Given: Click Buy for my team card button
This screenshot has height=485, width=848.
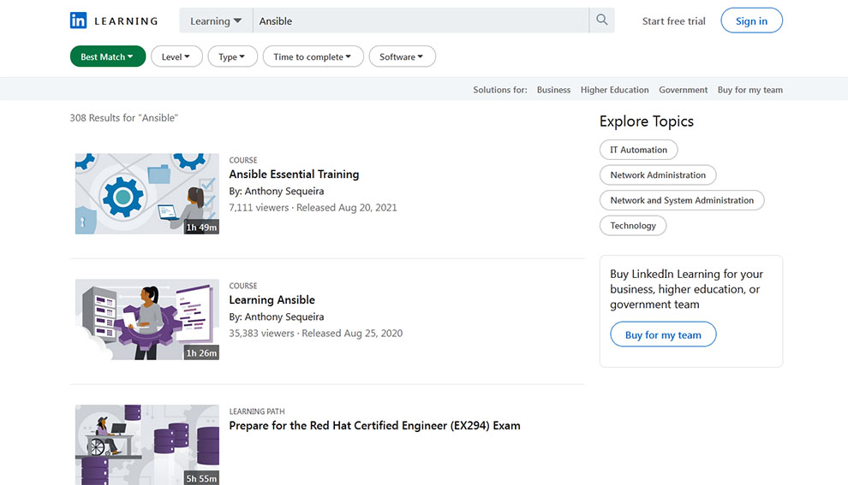Looking at the screenshot, I should pyautogui.click(x=663, y=334).
